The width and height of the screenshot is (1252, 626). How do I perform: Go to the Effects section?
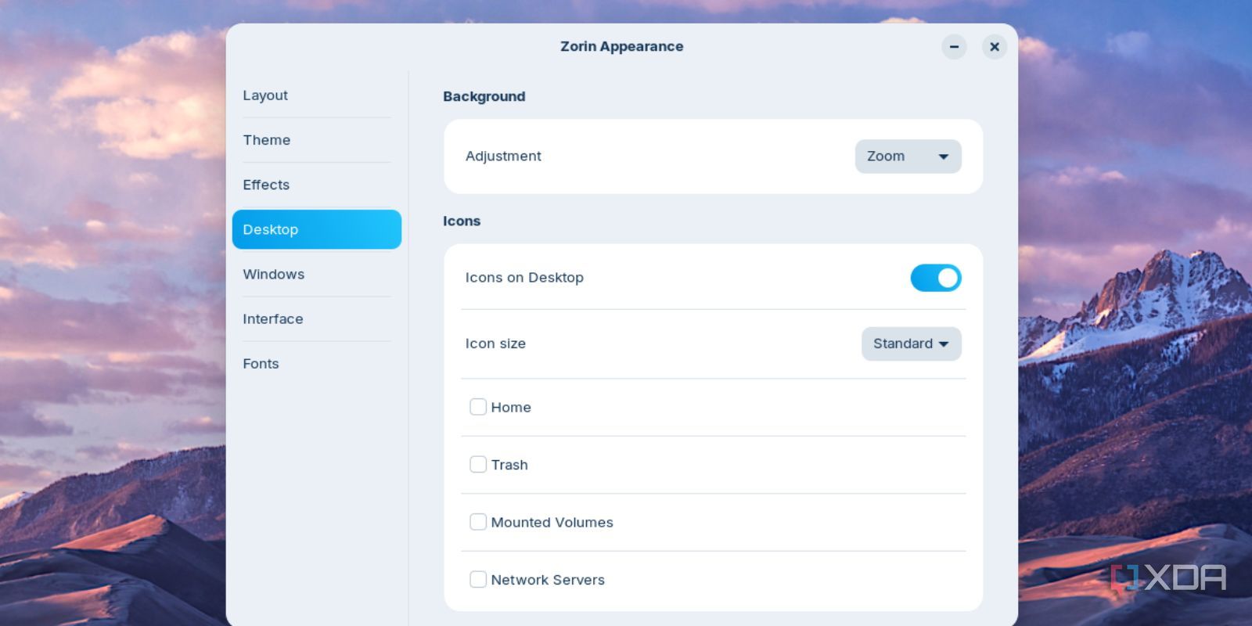click(316, 185)
